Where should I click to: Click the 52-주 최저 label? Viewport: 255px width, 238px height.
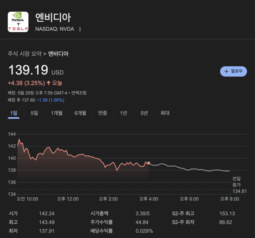coord(183,222)
